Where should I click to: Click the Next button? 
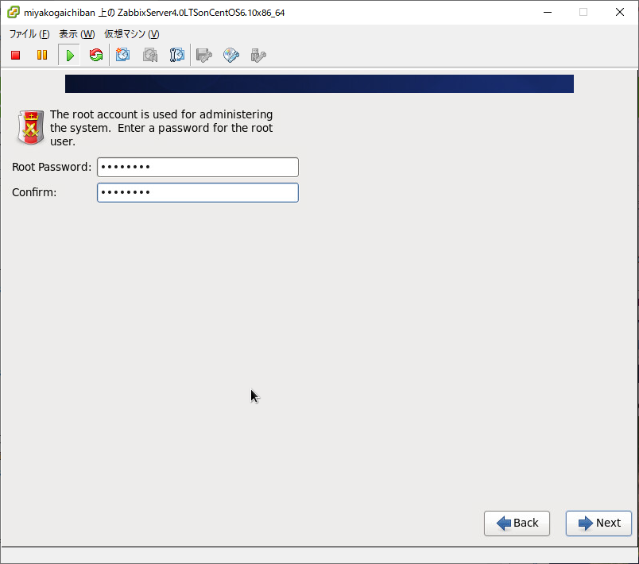tap(598, 523)
